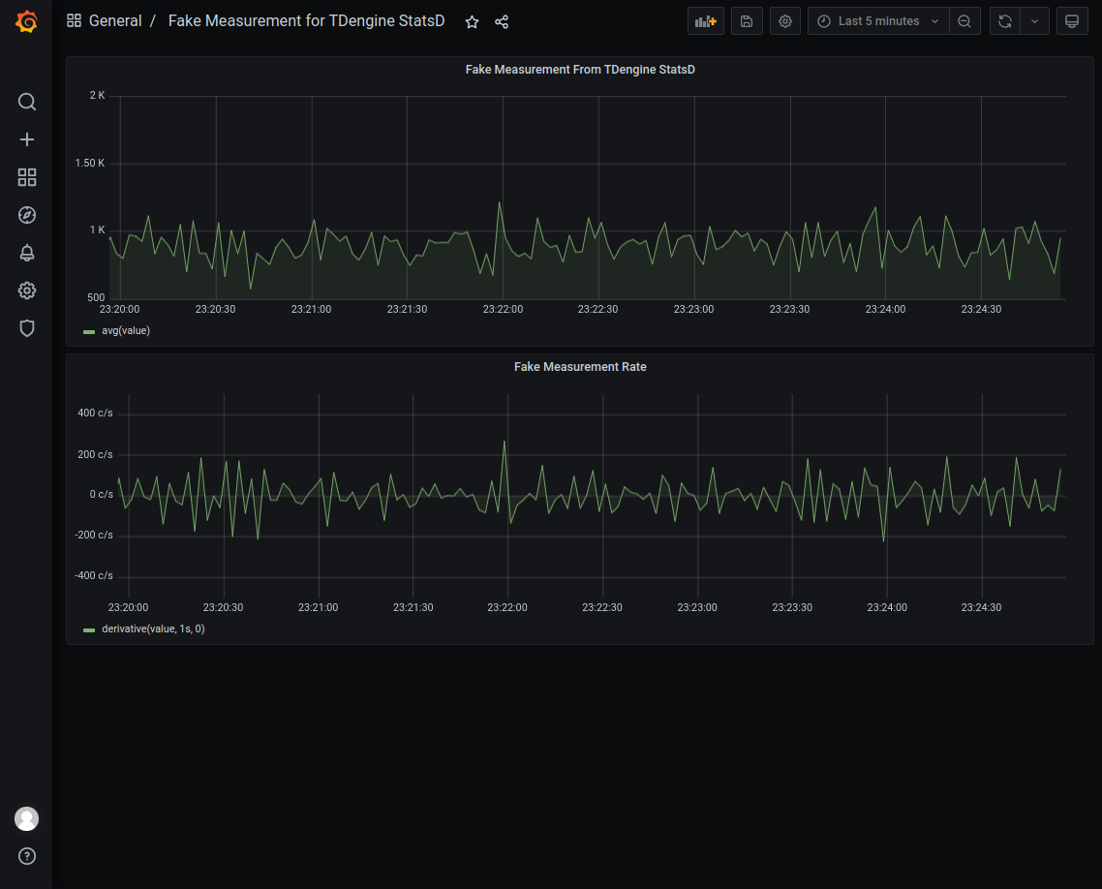Screen dimensions: 1102x889
Task: Open the Fake Measurement Rate panel menu
Action: [x=580, y=366]
